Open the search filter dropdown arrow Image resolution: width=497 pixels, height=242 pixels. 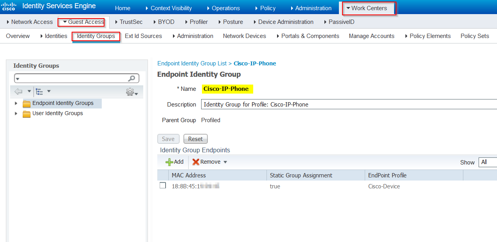[x=18, y=79]
